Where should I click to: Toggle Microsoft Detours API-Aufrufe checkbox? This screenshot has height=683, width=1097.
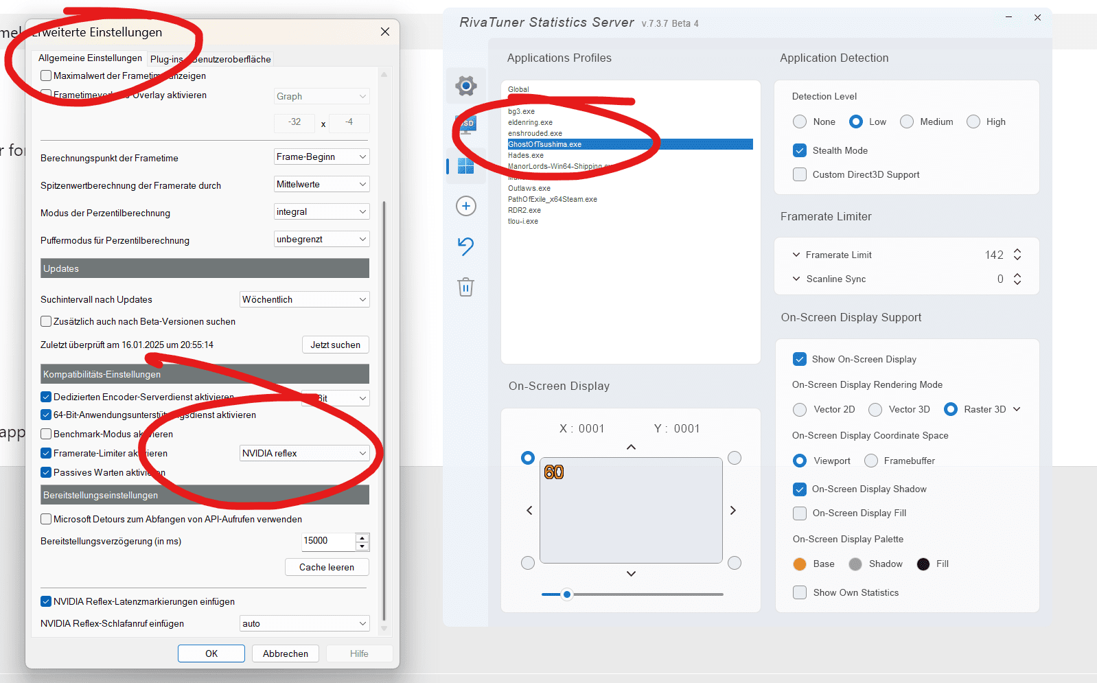46,519
